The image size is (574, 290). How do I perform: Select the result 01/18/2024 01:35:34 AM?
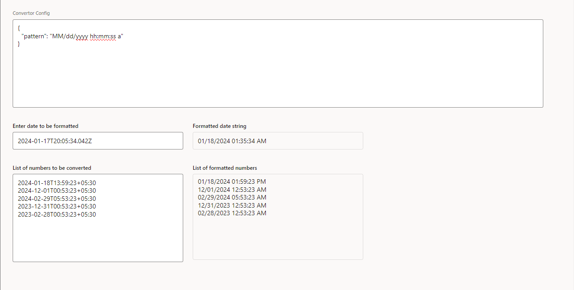point(231,140)
